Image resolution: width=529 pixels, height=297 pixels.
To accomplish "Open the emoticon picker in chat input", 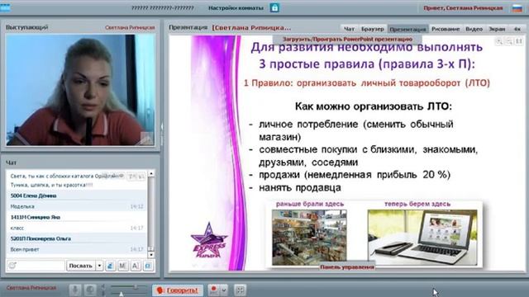I will [x=12, y=266].
